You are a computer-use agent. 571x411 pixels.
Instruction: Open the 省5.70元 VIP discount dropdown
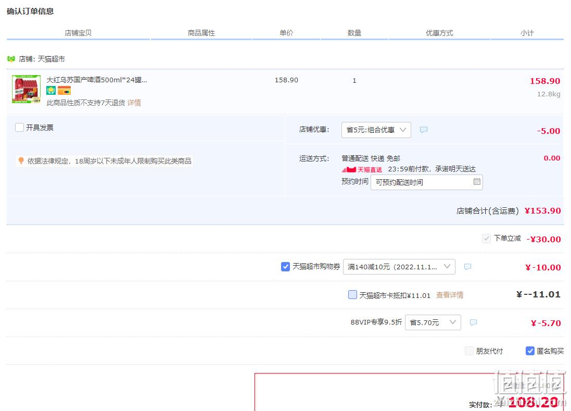[x=433, y=322]
